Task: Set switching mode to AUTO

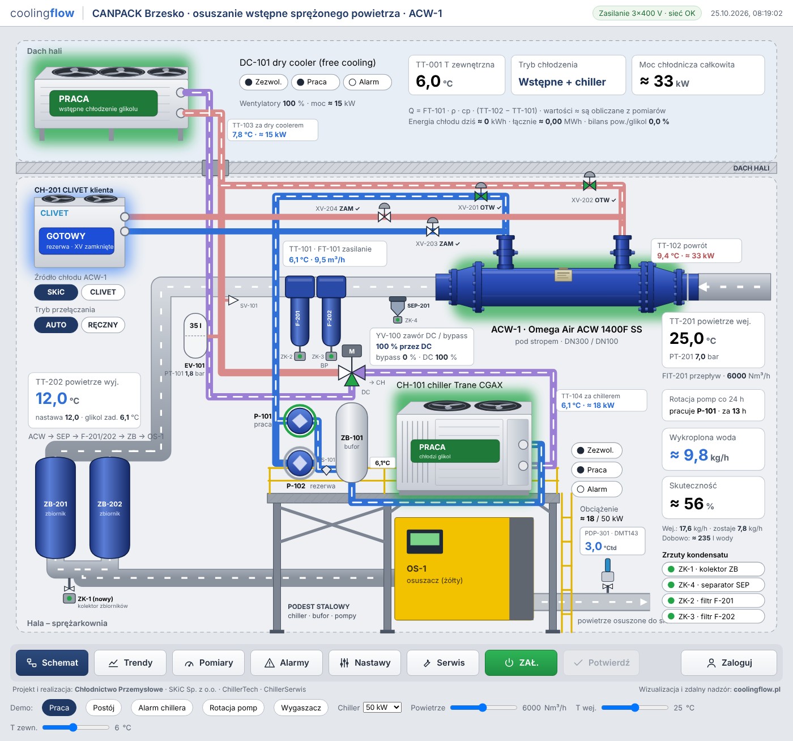Action: click(x=56, y=325)
